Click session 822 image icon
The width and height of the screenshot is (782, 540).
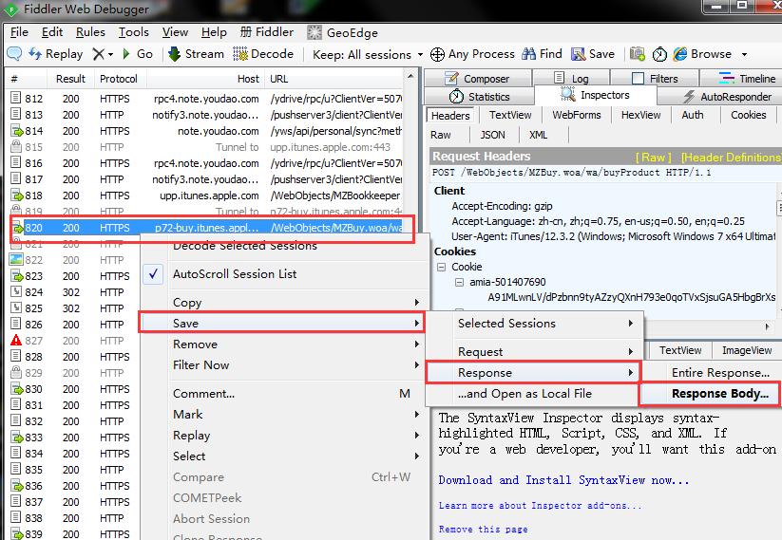(16, 259)
